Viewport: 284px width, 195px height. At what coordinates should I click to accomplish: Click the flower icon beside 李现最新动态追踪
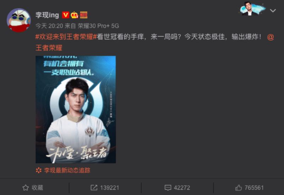(x=39, y=170)
